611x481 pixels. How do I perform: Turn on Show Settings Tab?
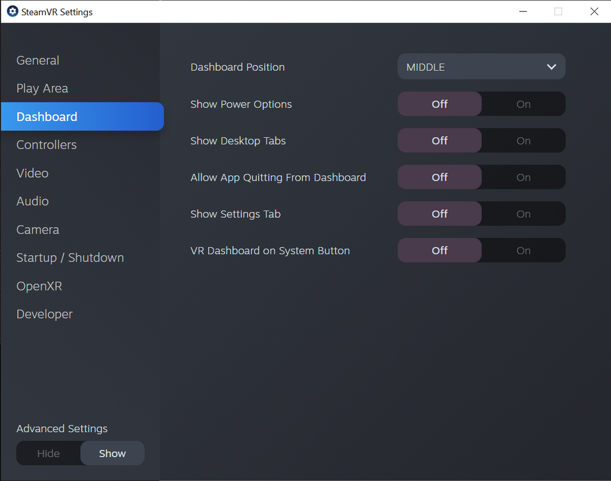(x=523, y=214)
